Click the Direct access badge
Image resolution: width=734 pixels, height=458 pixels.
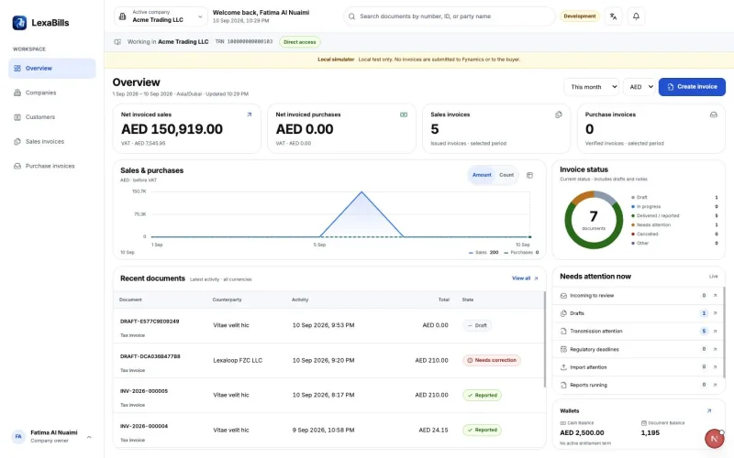[x=300, y=42]
